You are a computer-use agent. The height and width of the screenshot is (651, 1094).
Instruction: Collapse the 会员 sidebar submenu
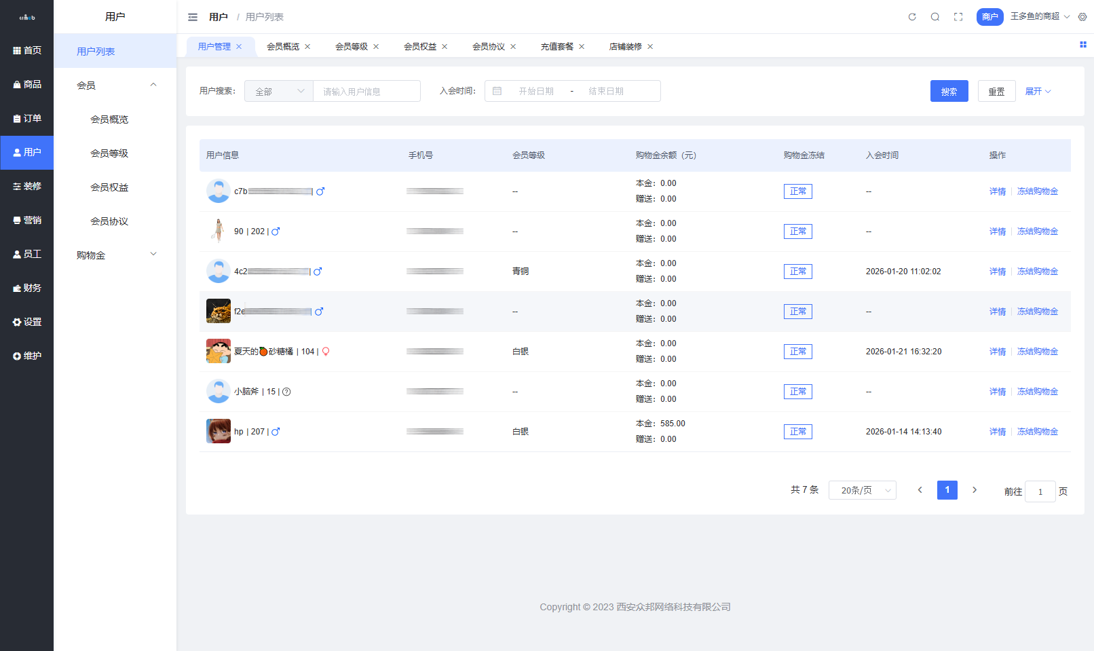click(153, 85)
